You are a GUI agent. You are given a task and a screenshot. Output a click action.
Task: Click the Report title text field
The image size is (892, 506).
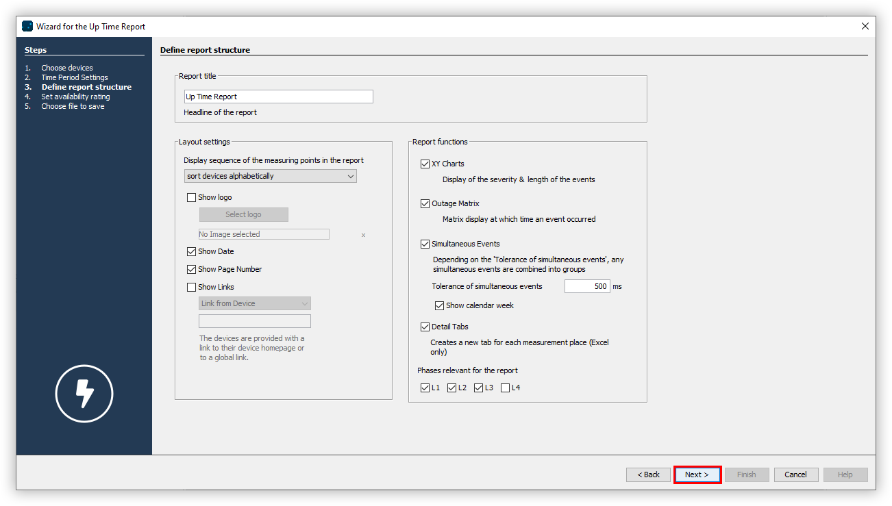[x=278, y=97]
